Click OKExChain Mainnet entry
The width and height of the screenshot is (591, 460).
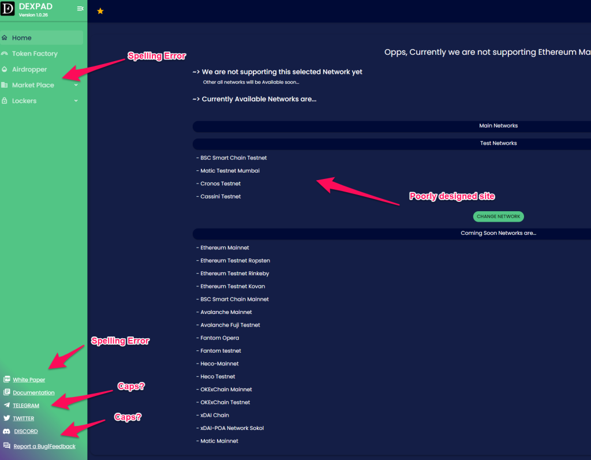click(x=225, y=390)
